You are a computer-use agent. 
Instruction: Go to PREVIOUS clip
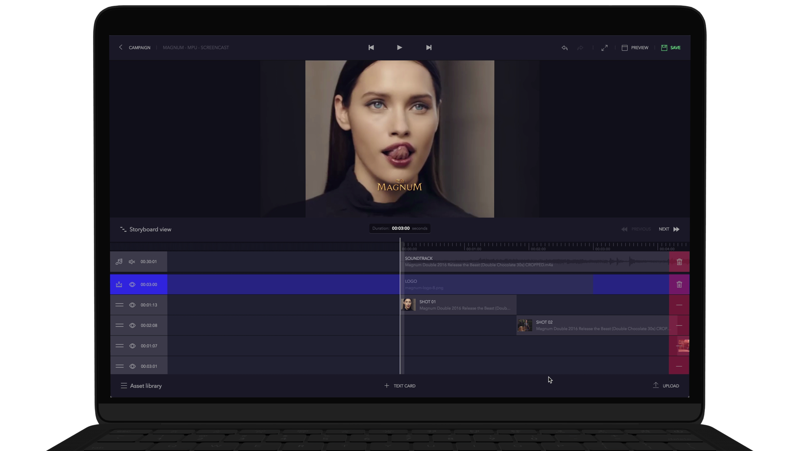636,229
